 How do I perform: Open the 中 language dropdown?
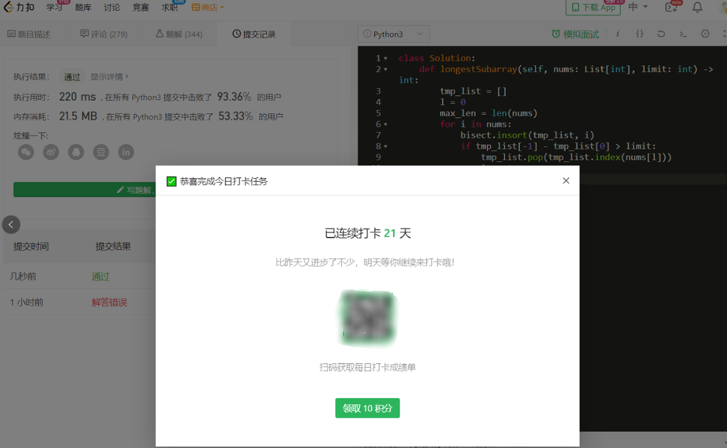[x=638, y=7]
